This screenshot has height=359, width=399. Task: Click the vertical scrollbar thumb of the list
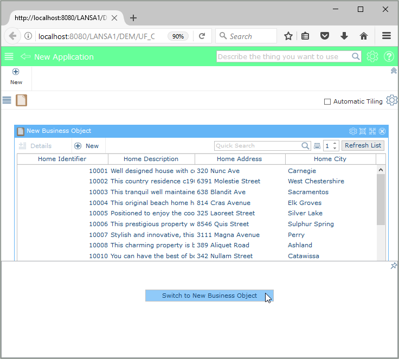[x=381, y=200]
